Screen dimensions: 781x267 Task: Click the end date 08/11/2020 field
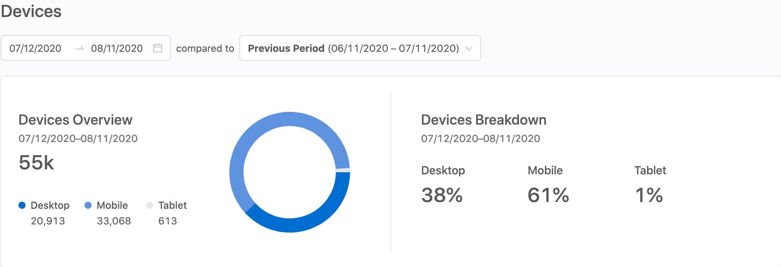pos(117,48)
